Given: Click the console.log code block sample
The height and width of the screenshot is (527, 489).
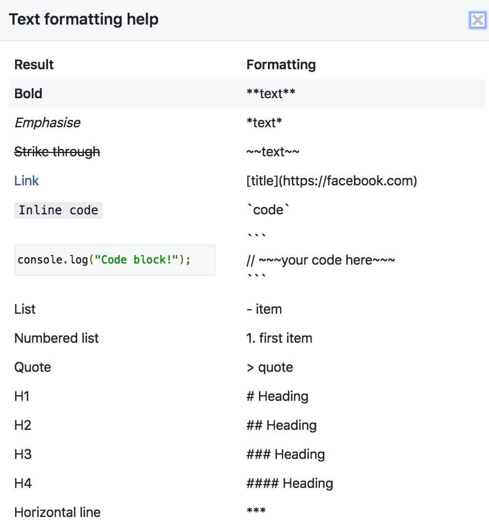Looking at the screenshot, I should tap(104, 260).
